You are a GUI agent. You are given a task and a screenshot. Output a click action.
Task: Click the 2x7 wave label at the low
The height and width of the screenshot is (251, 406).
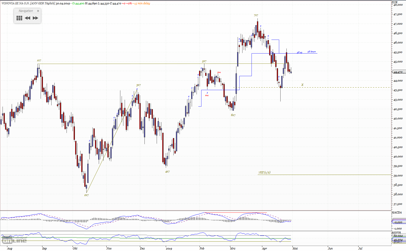coord(86,195)
